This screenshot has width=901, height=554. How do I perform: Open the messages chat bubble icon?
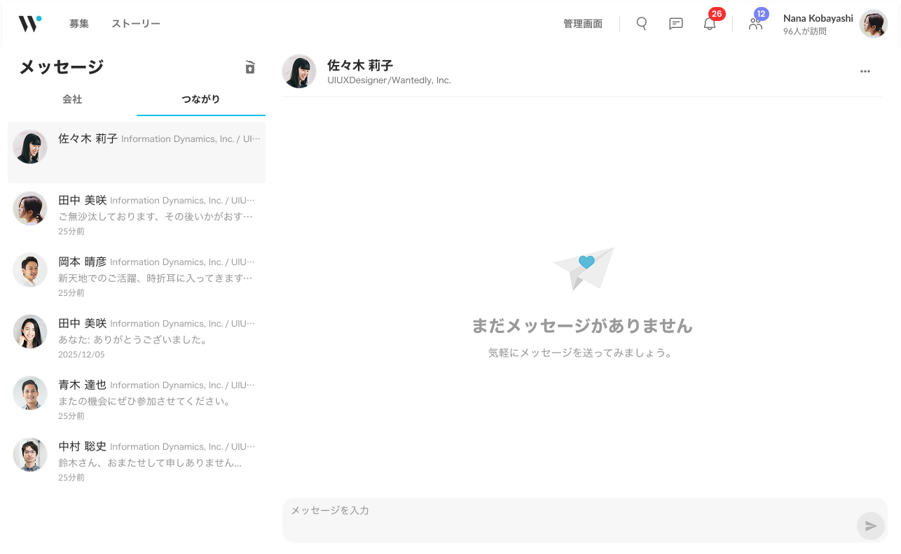tap(675, 24)
